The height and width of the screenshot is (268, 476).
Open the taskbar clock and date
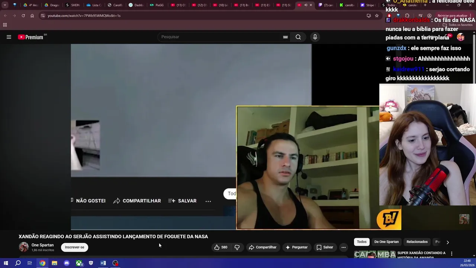(x=467, y=263)
